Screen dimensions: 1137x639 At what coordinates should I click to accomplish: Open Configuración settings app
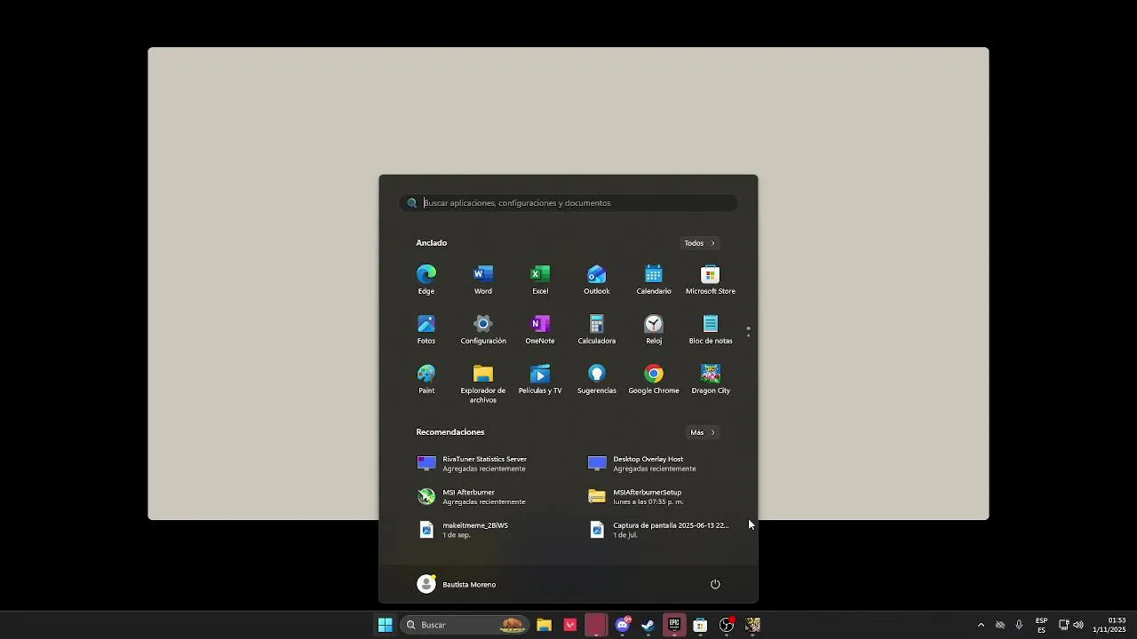483,328
